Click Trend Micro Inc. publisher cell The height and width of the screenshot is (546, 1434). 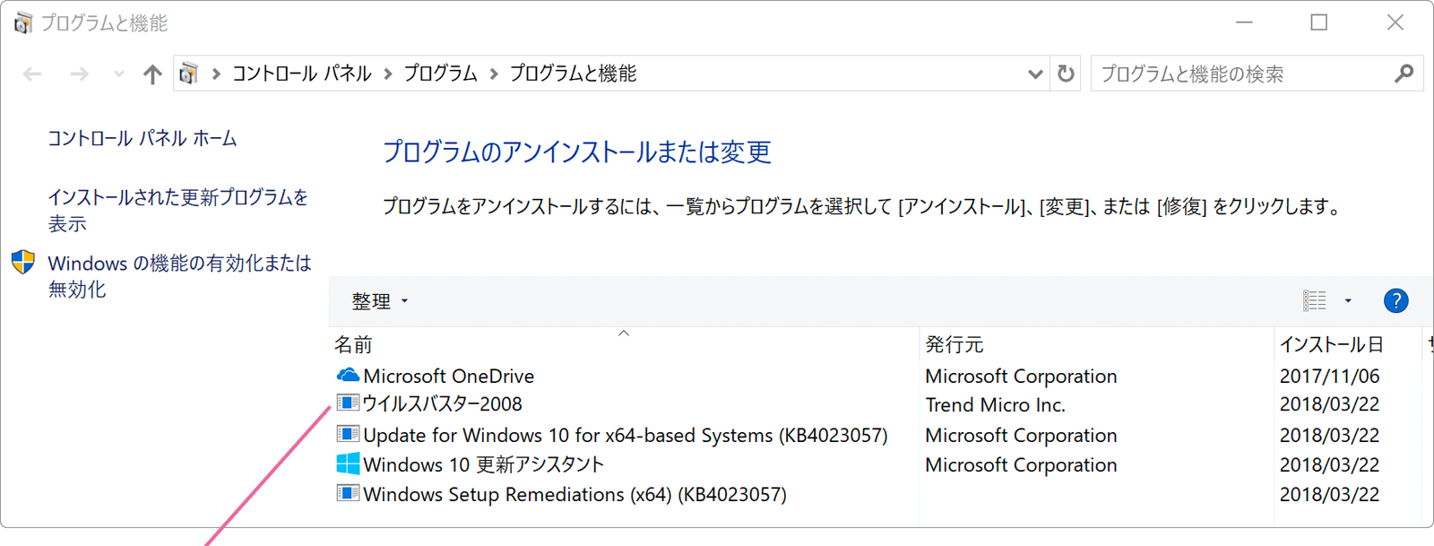[x=995, y=404]
